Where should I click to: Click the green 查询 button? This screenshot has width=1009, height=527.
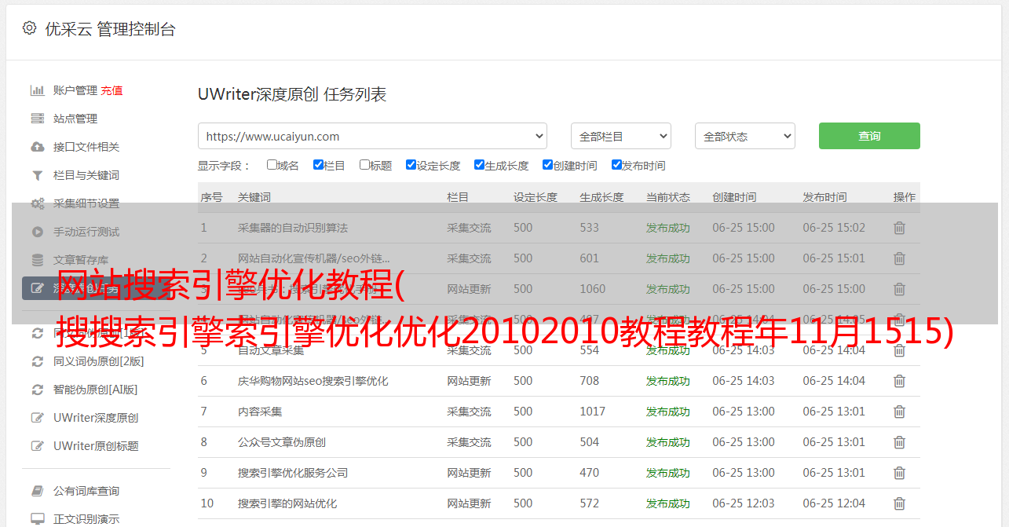click(x=869, y=136)
